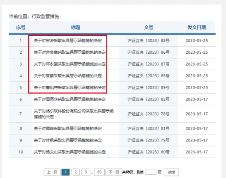The image size is (226, 178).
Task: Click serial number 7 cell
Action: [21, 114]
